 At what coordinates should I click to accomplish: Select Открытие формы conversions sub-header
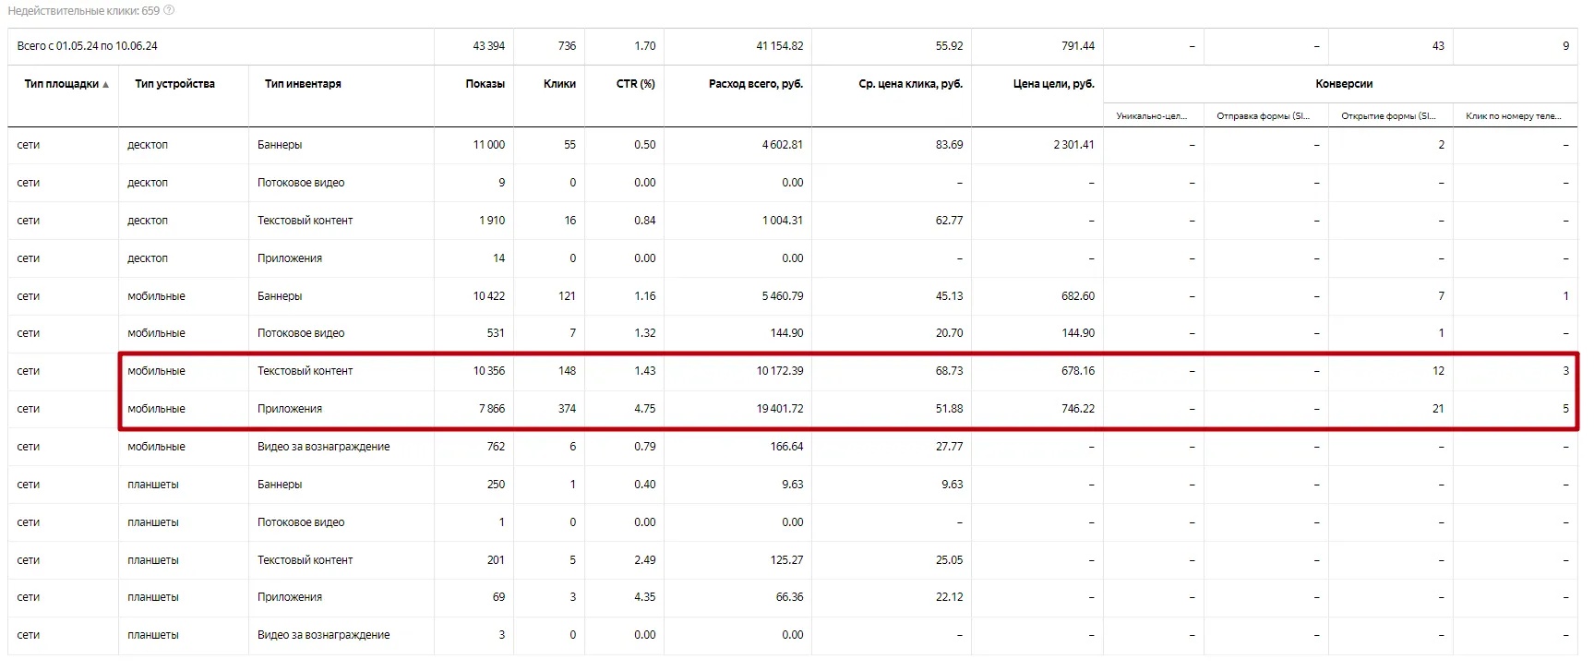coord(1388,116)
